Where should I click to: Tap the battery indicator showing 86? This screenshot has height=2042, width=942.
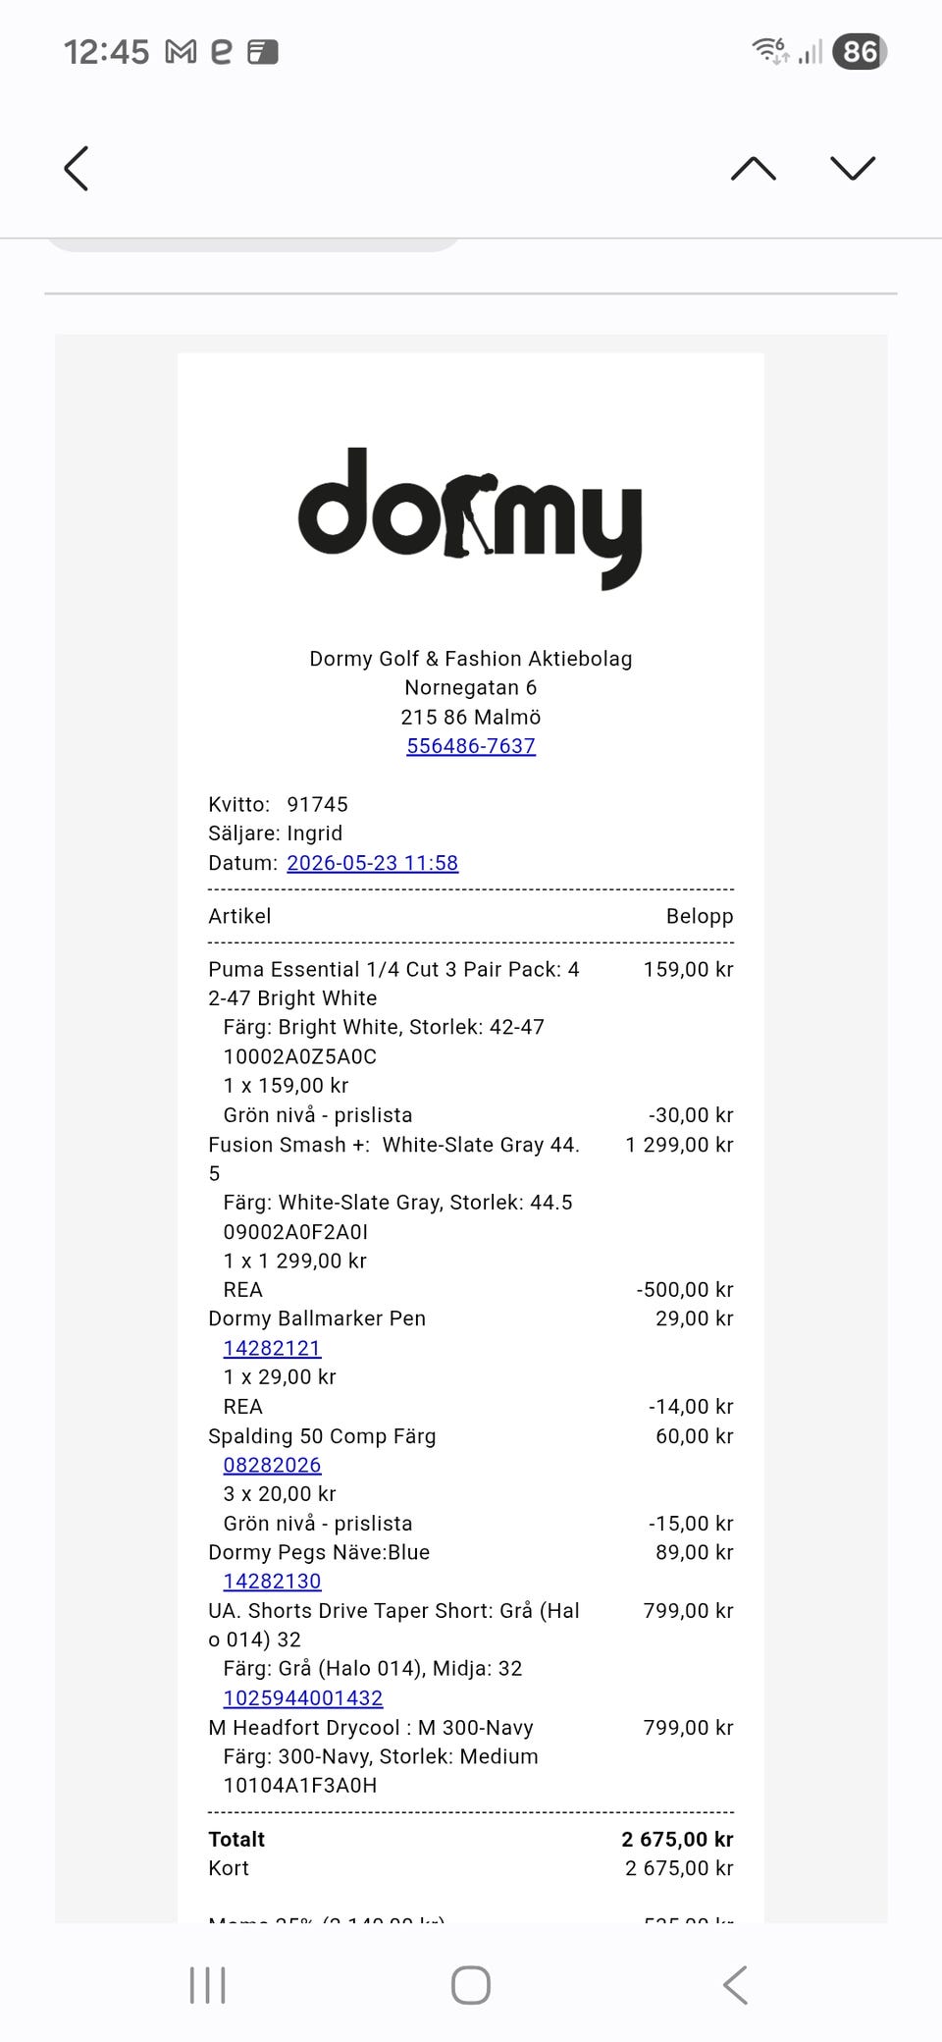click(860, 51)
